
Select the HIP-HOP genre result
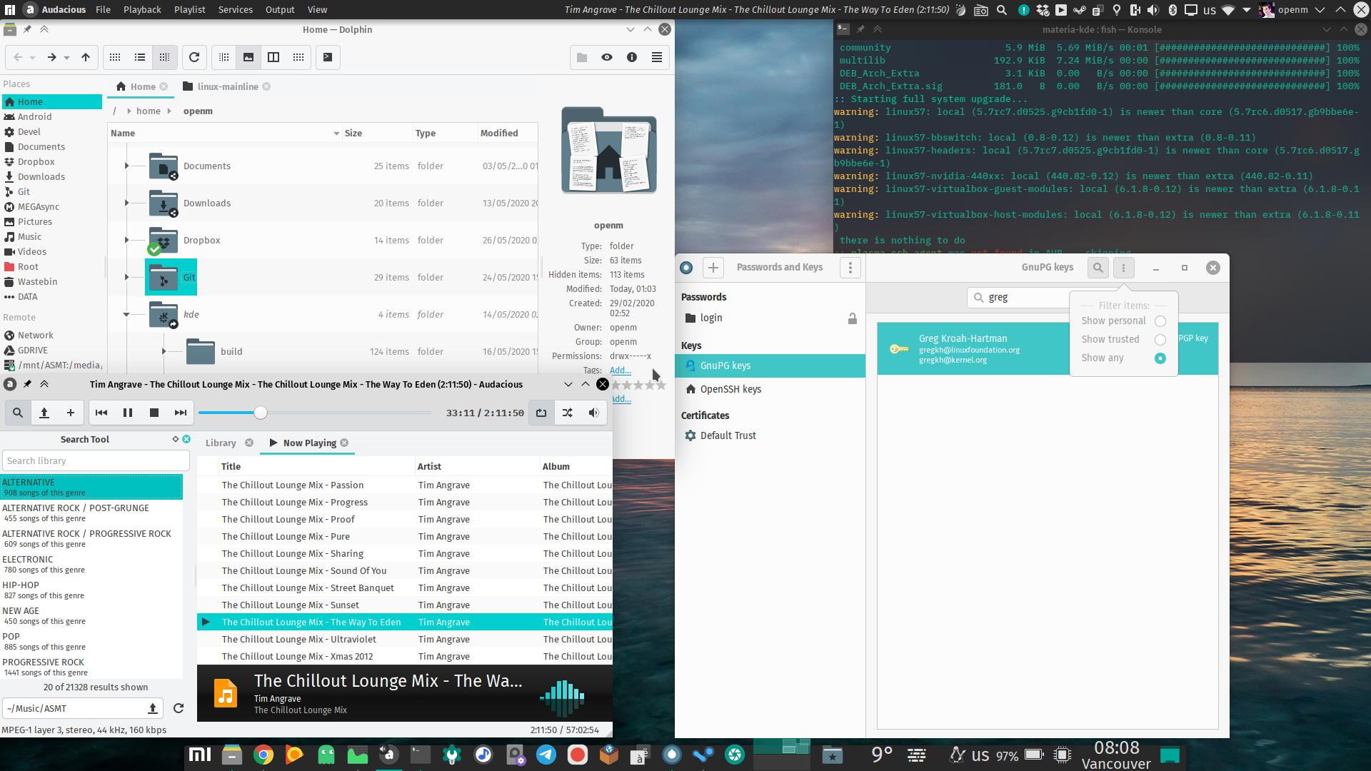[x=91, y=590]
